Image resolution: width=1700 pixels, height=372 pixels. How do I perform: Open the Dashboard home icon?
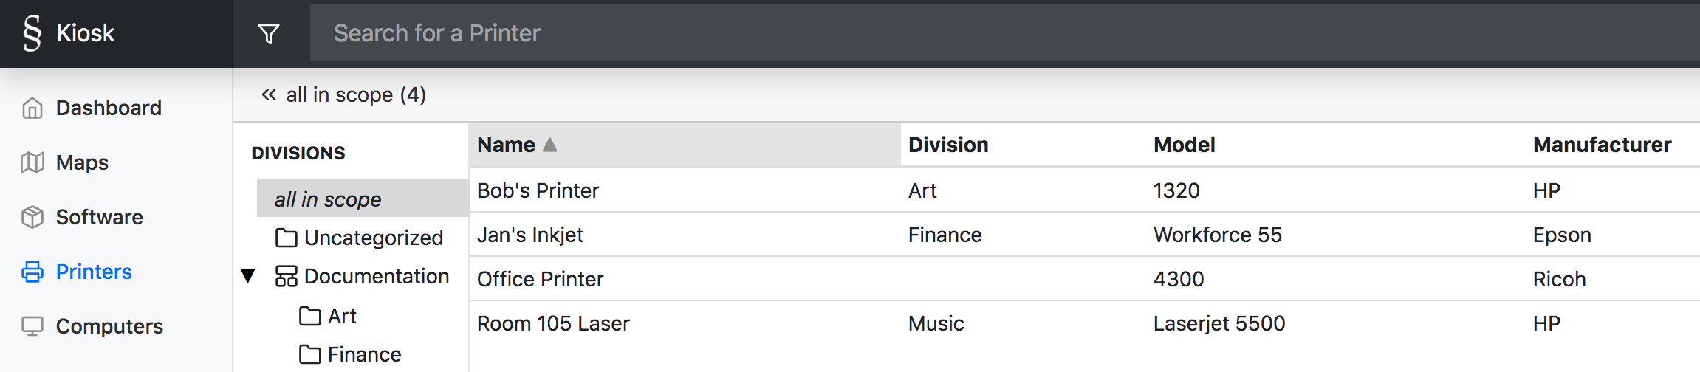[32, 108]
